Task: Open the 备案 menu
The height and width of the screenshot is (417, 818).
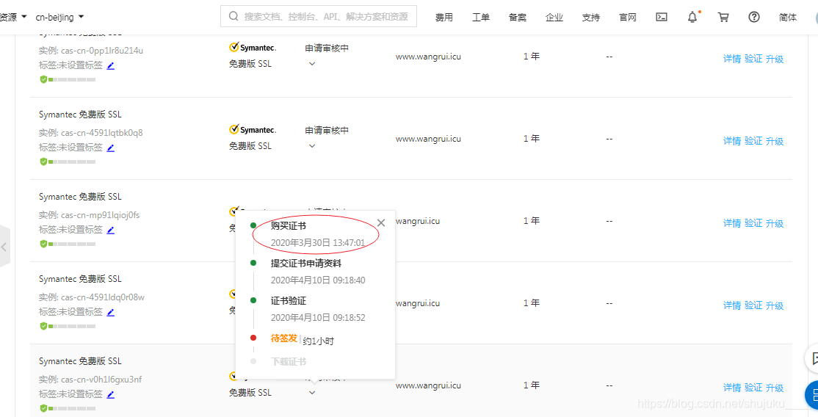Action: pos(518,17)
